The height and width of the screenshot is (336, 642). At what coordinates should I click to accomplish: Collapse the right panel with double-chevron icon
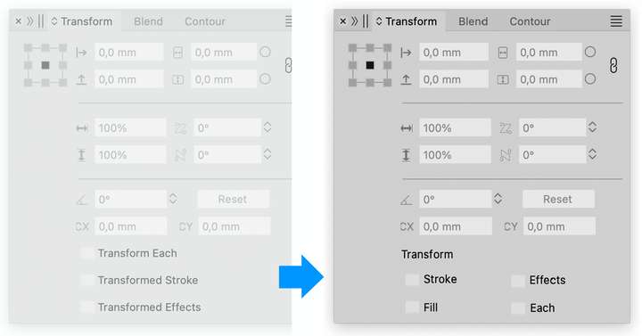point(354,20)
